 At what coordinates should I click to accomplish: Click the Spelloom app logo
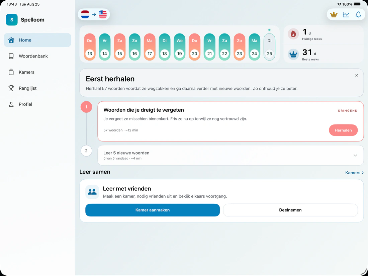point(12,20)
